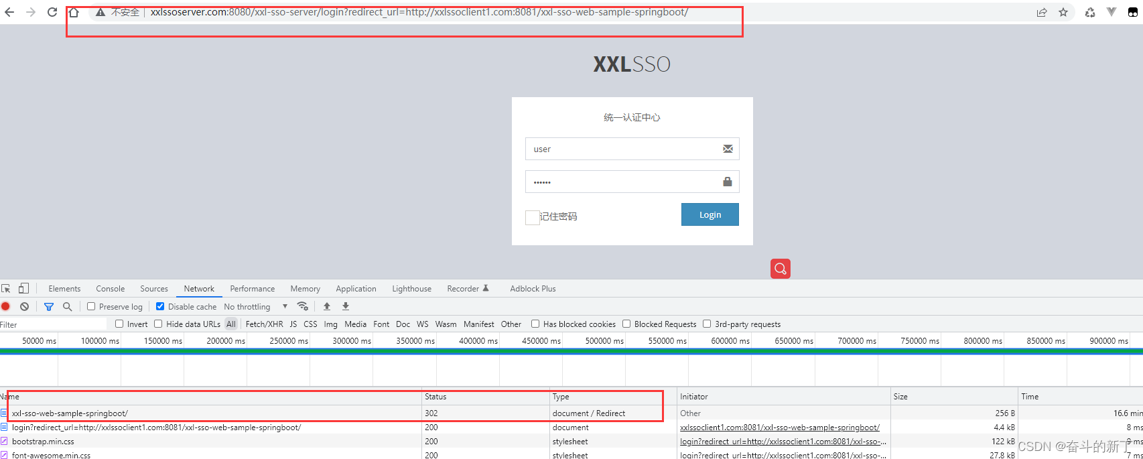
Task: Check Blocked Requests option
Action: pyautogui.click(x=626, y=324)
